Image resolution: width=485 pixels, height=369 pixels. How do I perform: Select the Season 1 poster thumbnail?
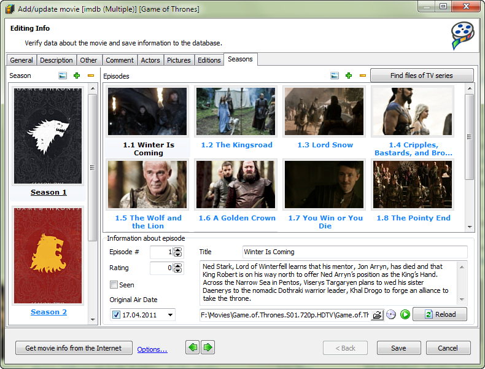coord(48,136)
